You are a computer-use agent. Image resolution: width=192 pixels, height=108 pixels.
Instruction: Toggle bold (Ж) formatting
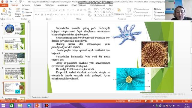tap(36, 15)
